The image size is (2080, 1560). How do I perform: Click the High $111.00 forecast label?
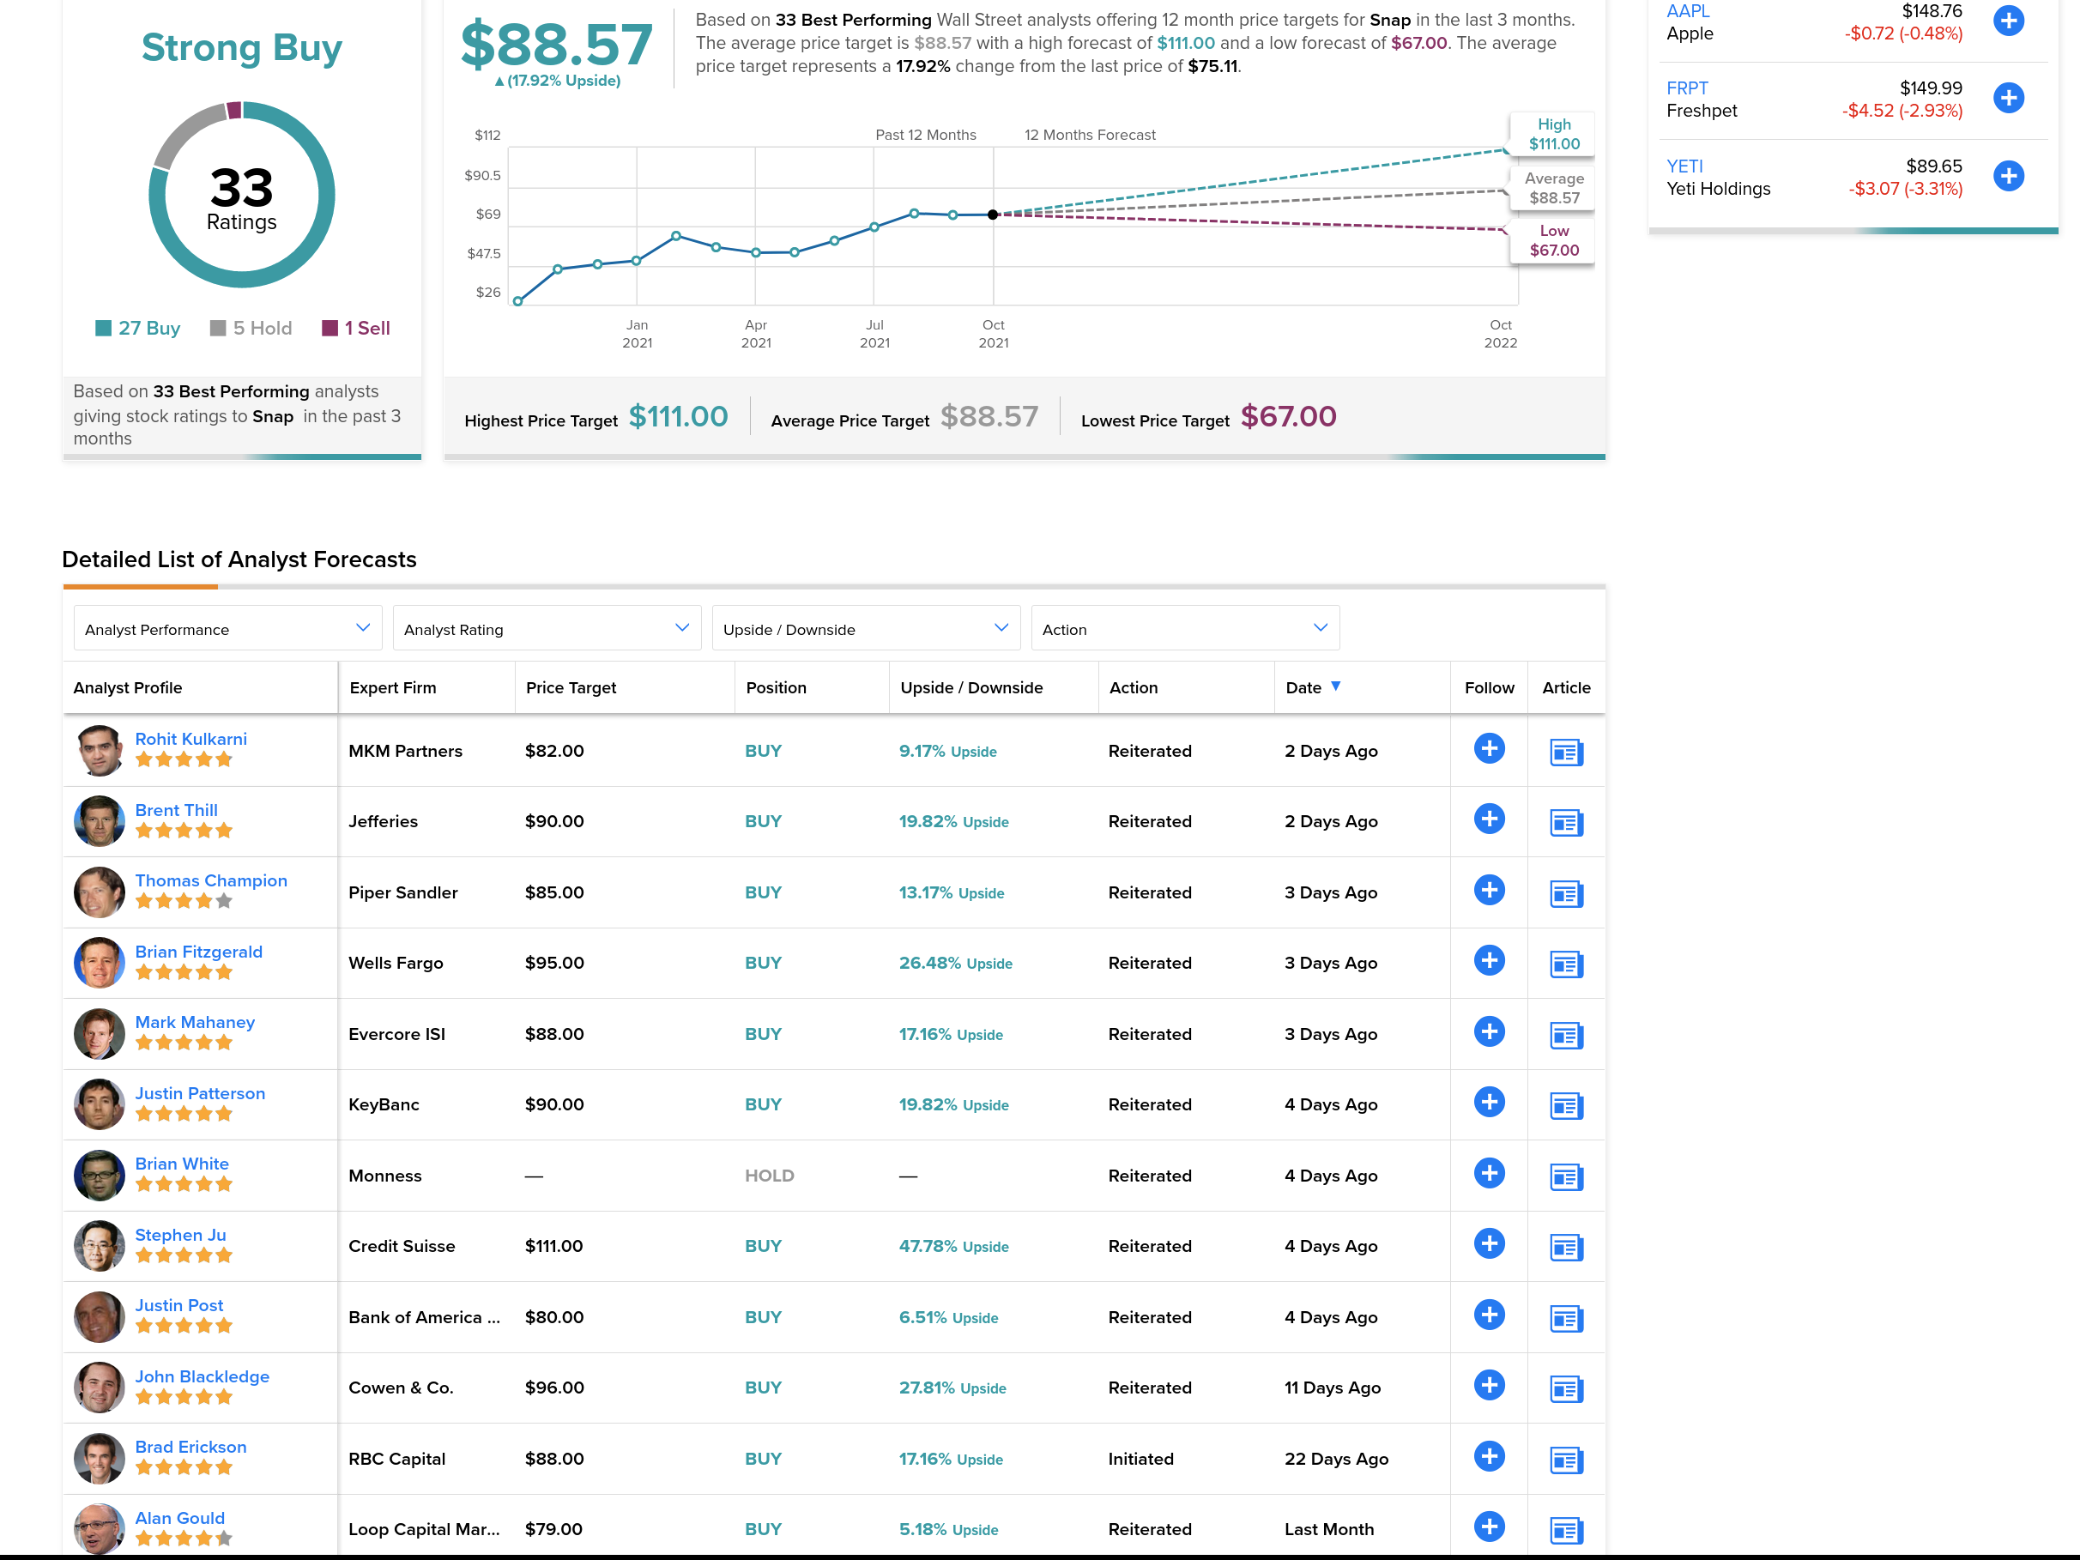1553,135
